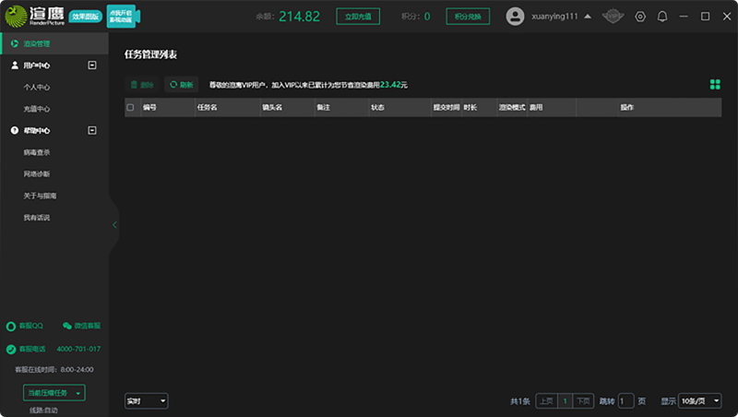Open 微信客服 WeChat support
Screen dimensions: 738x417
(81, 326)
